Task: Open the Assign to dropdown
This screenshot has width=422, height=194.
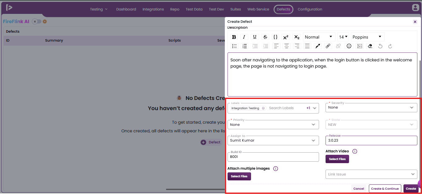Action: 273,140
